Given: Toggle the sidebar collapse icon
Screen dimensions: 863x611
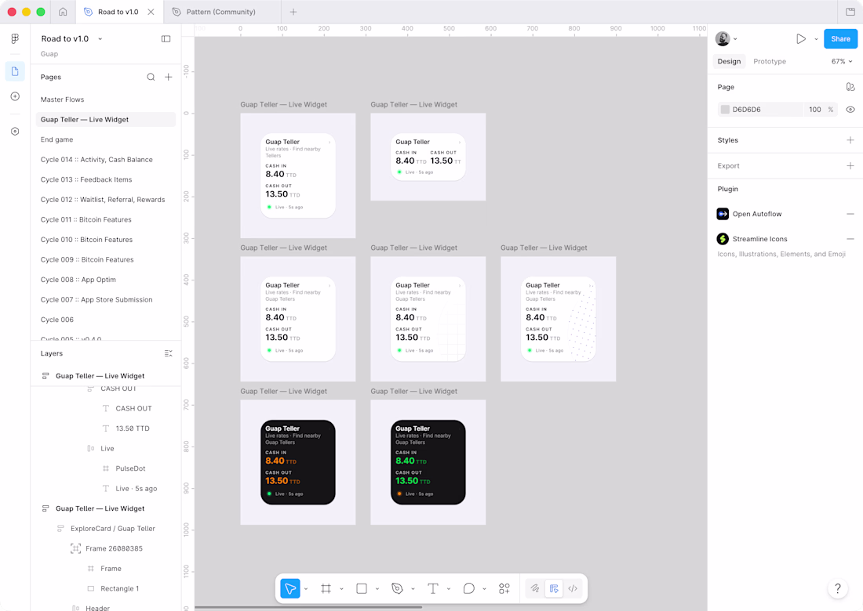Looking at the screenshot, I should click(166, 38).
